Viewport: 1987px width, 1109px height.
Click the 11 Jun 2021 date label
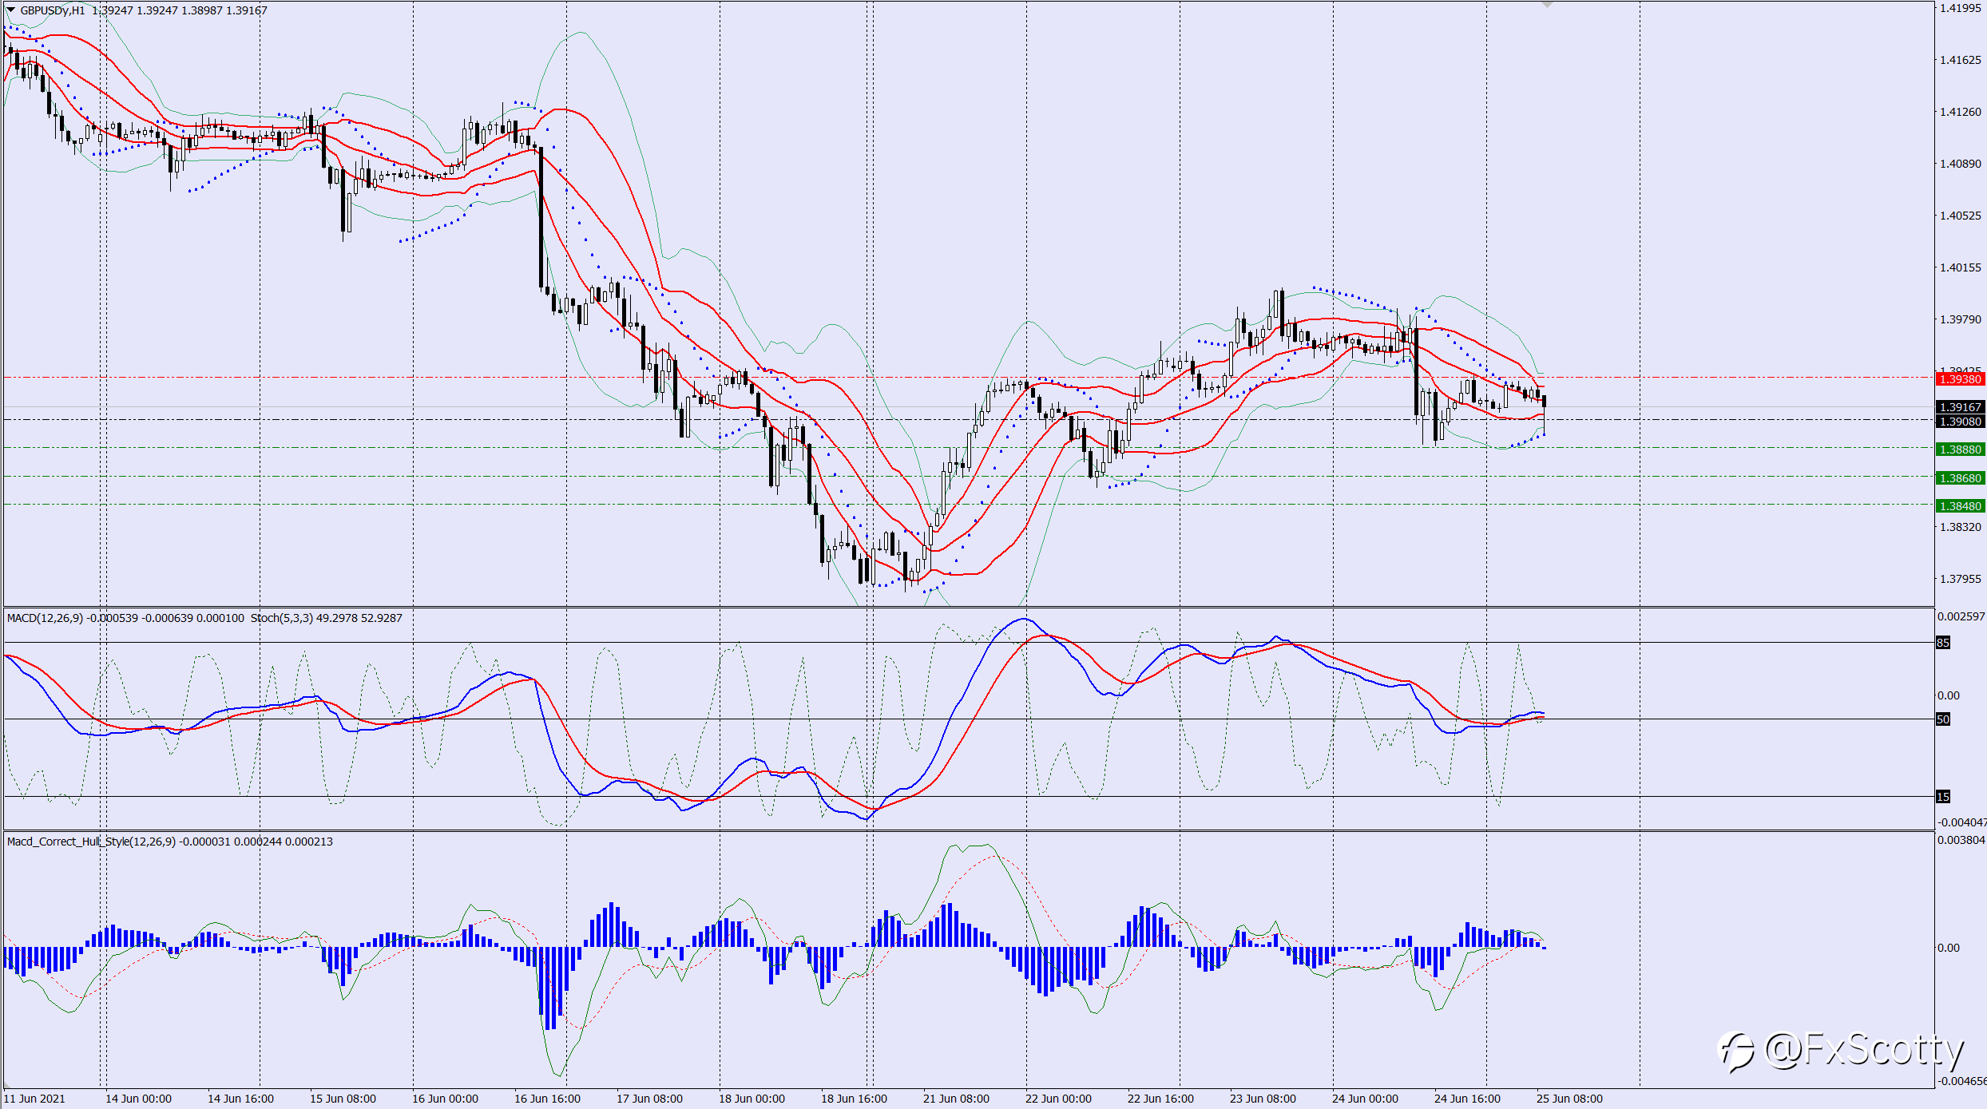[34, 1099]
